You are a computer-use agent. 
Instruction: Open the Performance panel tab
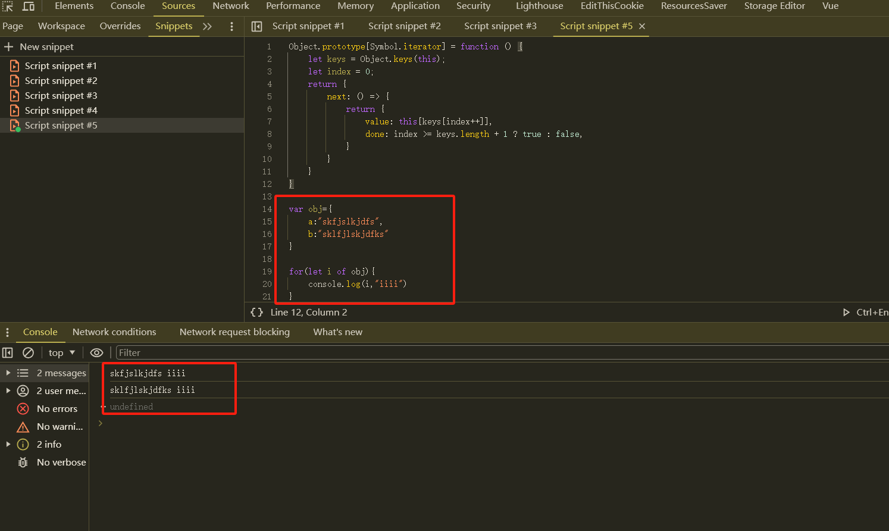pyautogui.click(x=293, y=6)
